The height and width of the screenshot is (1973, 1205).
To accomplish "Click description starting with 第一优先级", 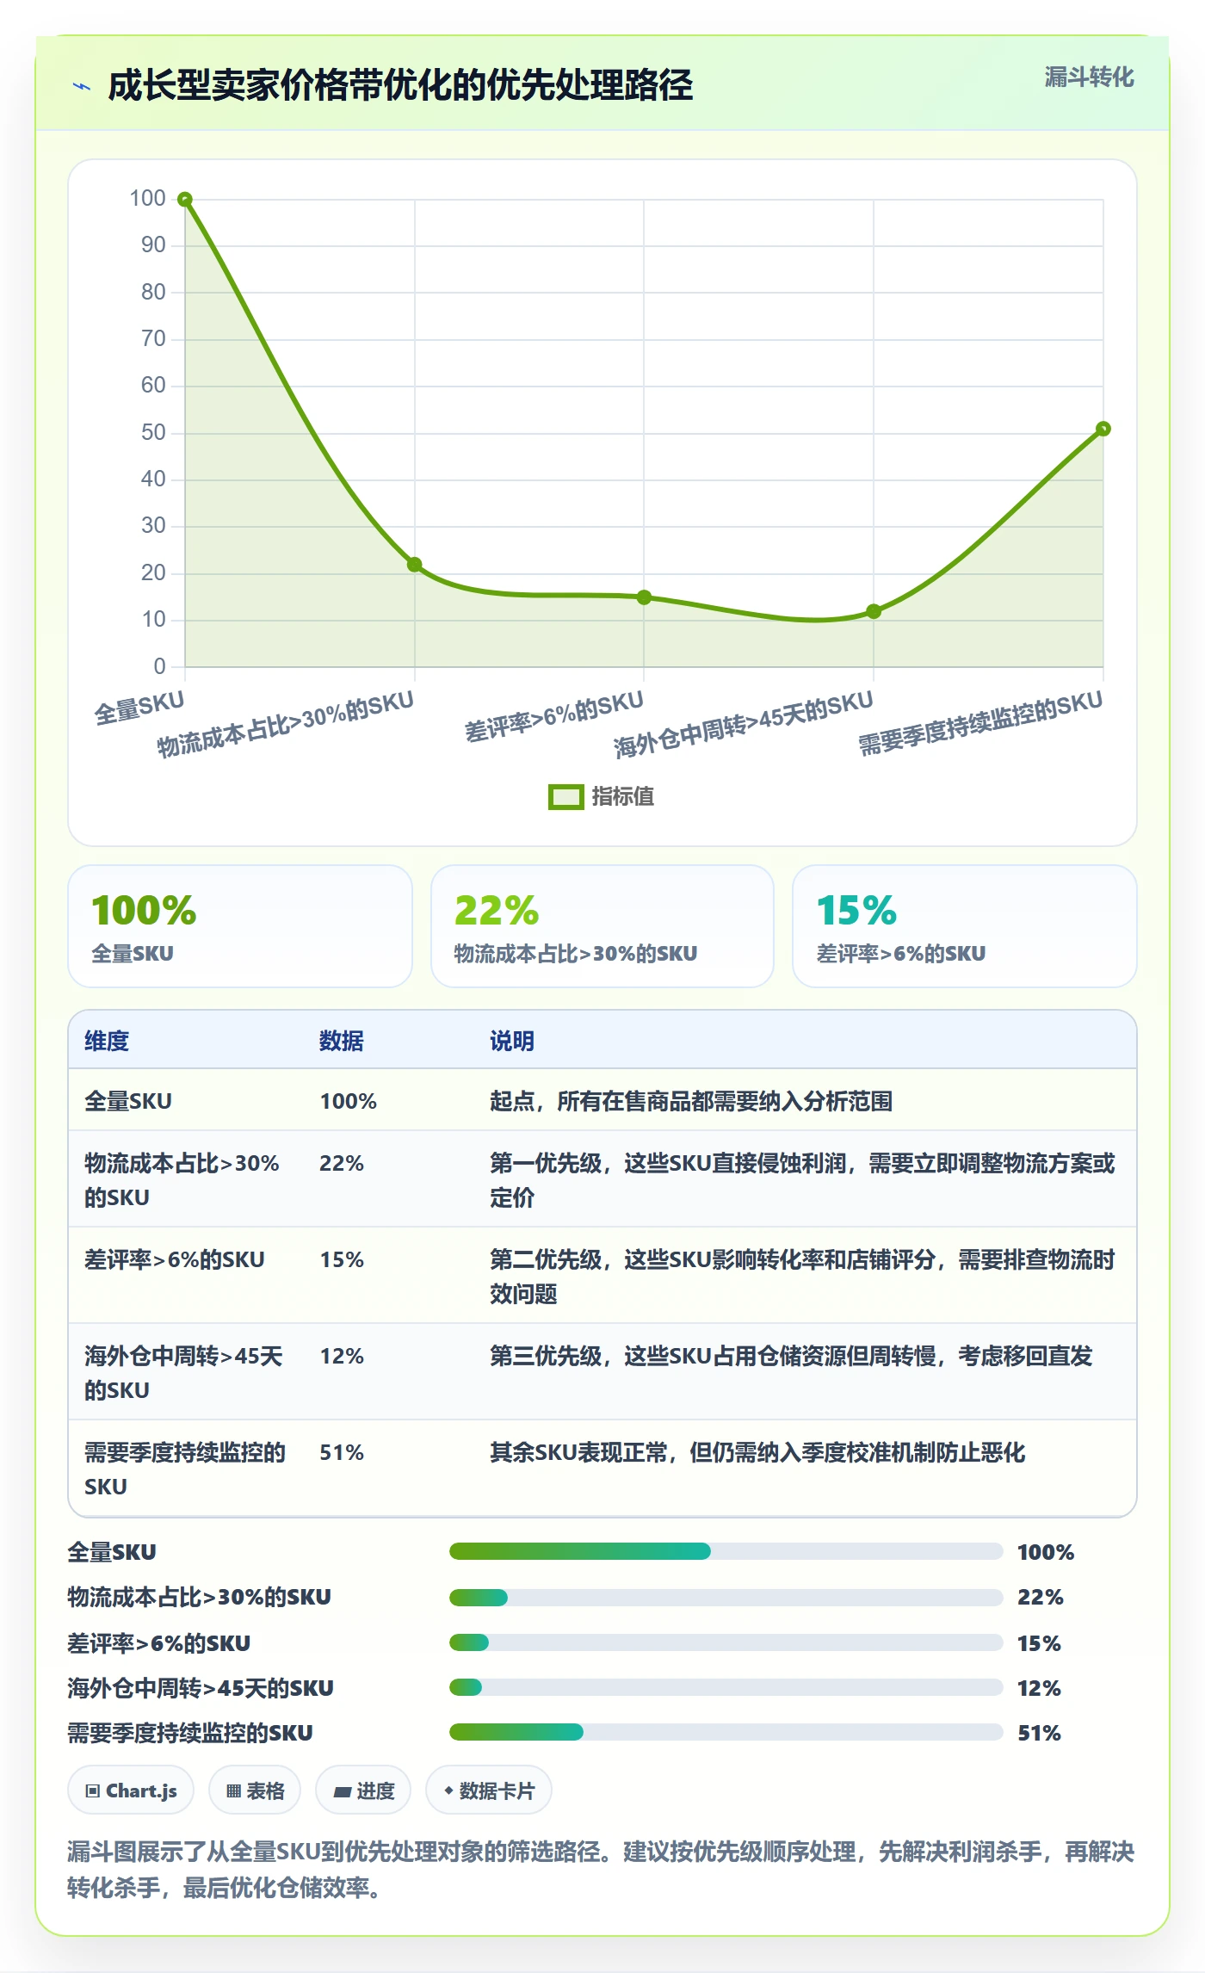I will coord(802,1180).
